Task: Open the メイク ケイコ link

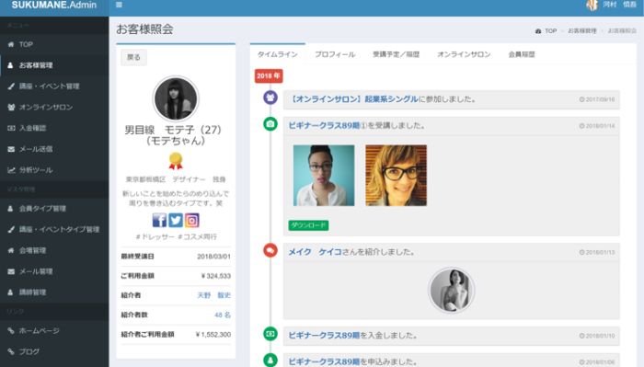Action: click(x=315, y=252)
